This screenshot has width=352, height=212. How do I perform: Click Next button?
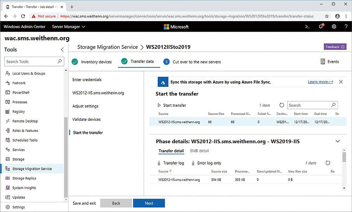pos(149,203)
